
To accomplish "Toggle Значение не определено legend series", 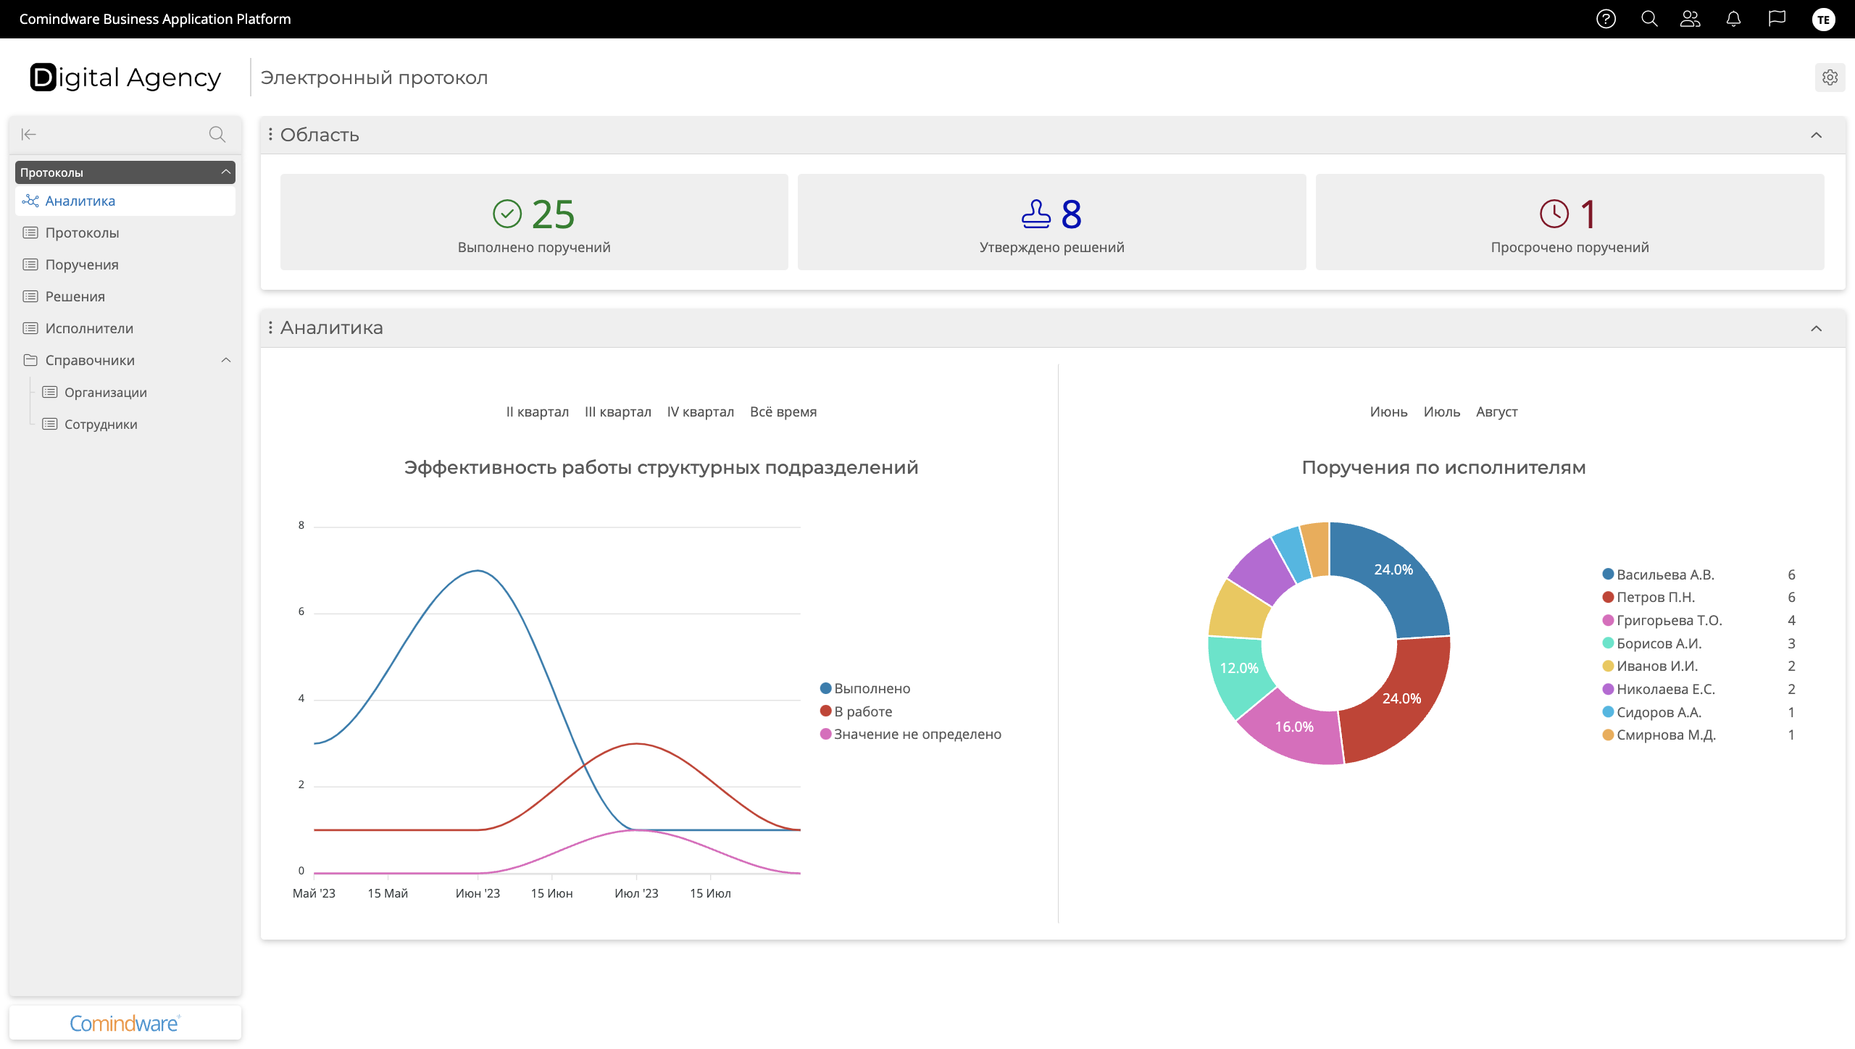I will (911, 734).
